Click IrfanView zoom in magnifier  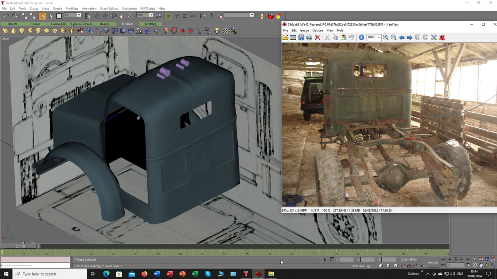(x=386, y=37)
